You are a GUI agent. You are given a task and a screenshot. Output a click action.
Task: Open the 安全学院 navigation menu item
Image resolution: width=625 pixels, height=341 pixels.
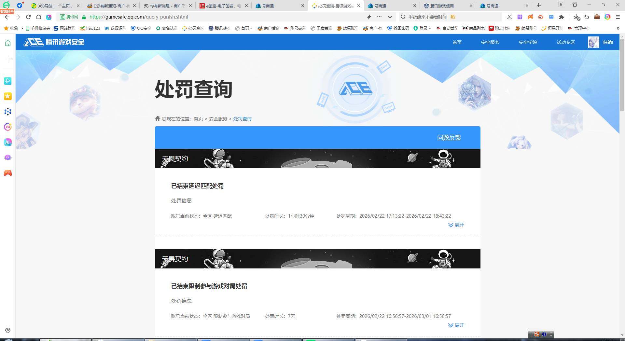[528, 42]
